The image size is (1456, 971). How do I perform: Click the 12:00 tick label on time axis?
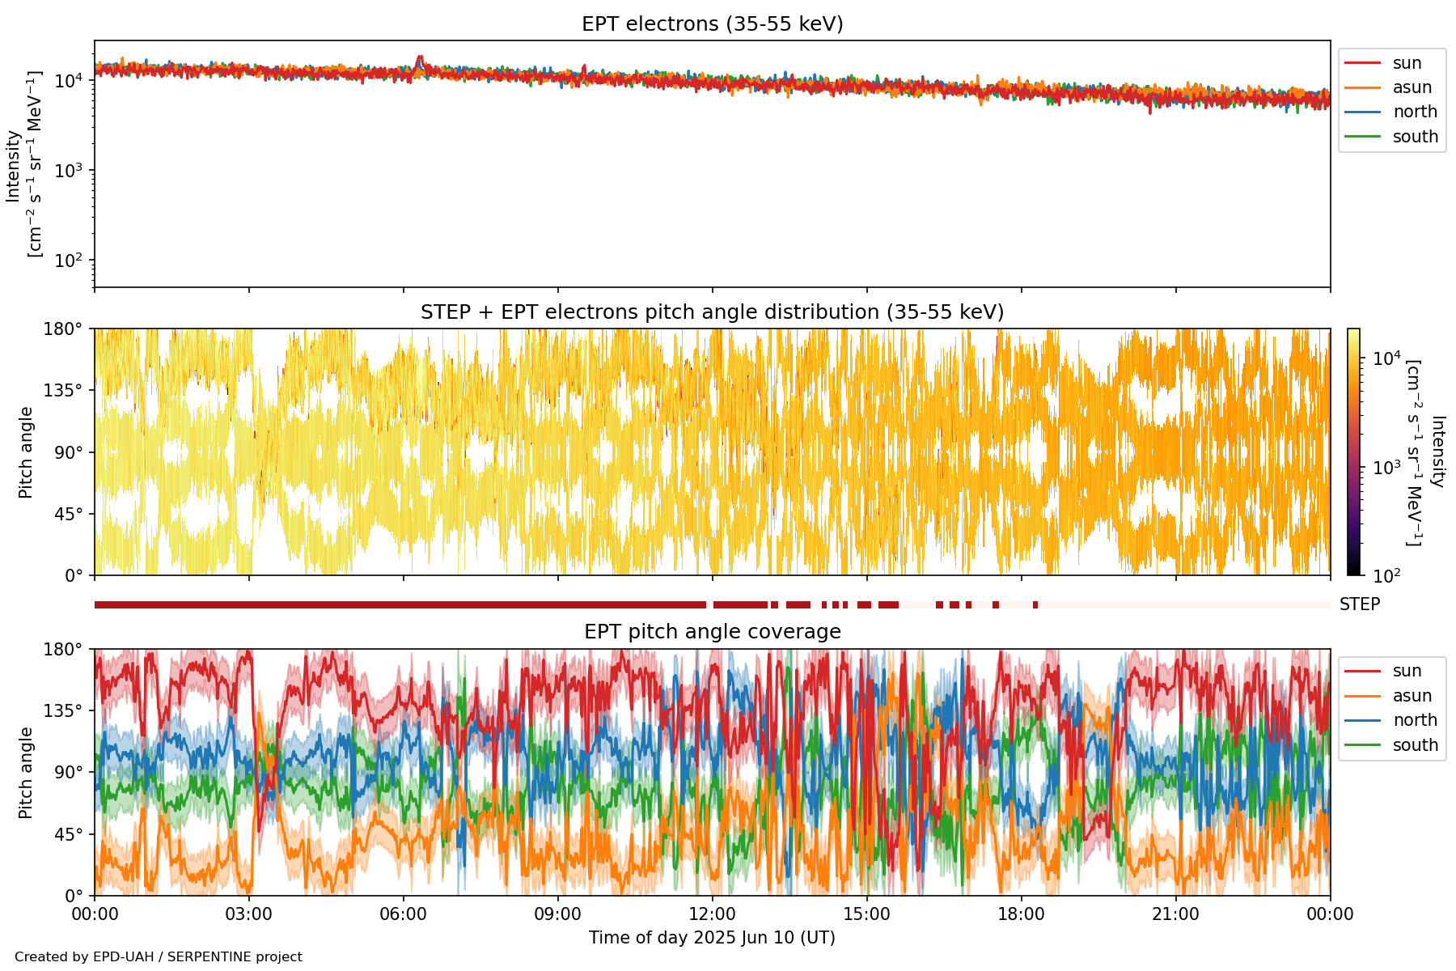point(712,914)
